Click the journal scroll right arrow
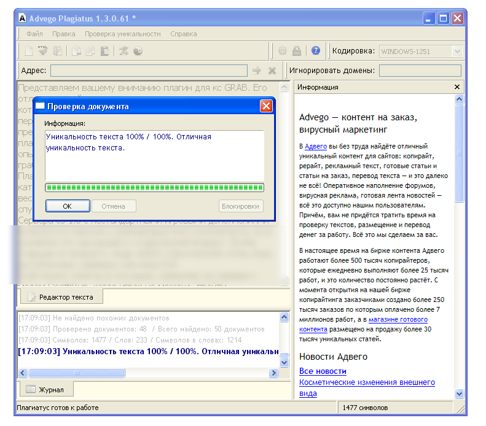Screen dimensions: 486x426 pos(273,373)
